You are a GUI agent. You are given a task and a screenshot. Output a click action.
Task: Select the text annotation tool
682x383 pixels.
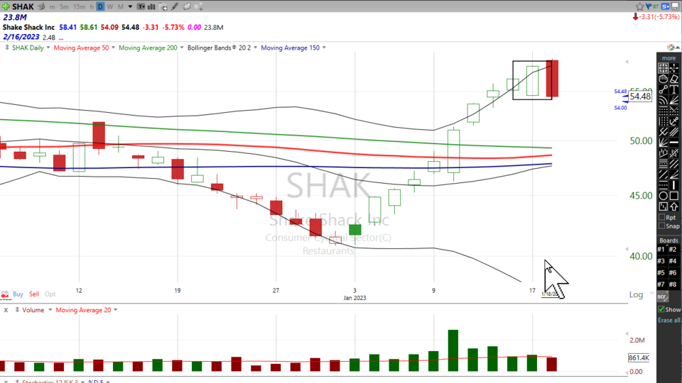(x=674, y=89)
